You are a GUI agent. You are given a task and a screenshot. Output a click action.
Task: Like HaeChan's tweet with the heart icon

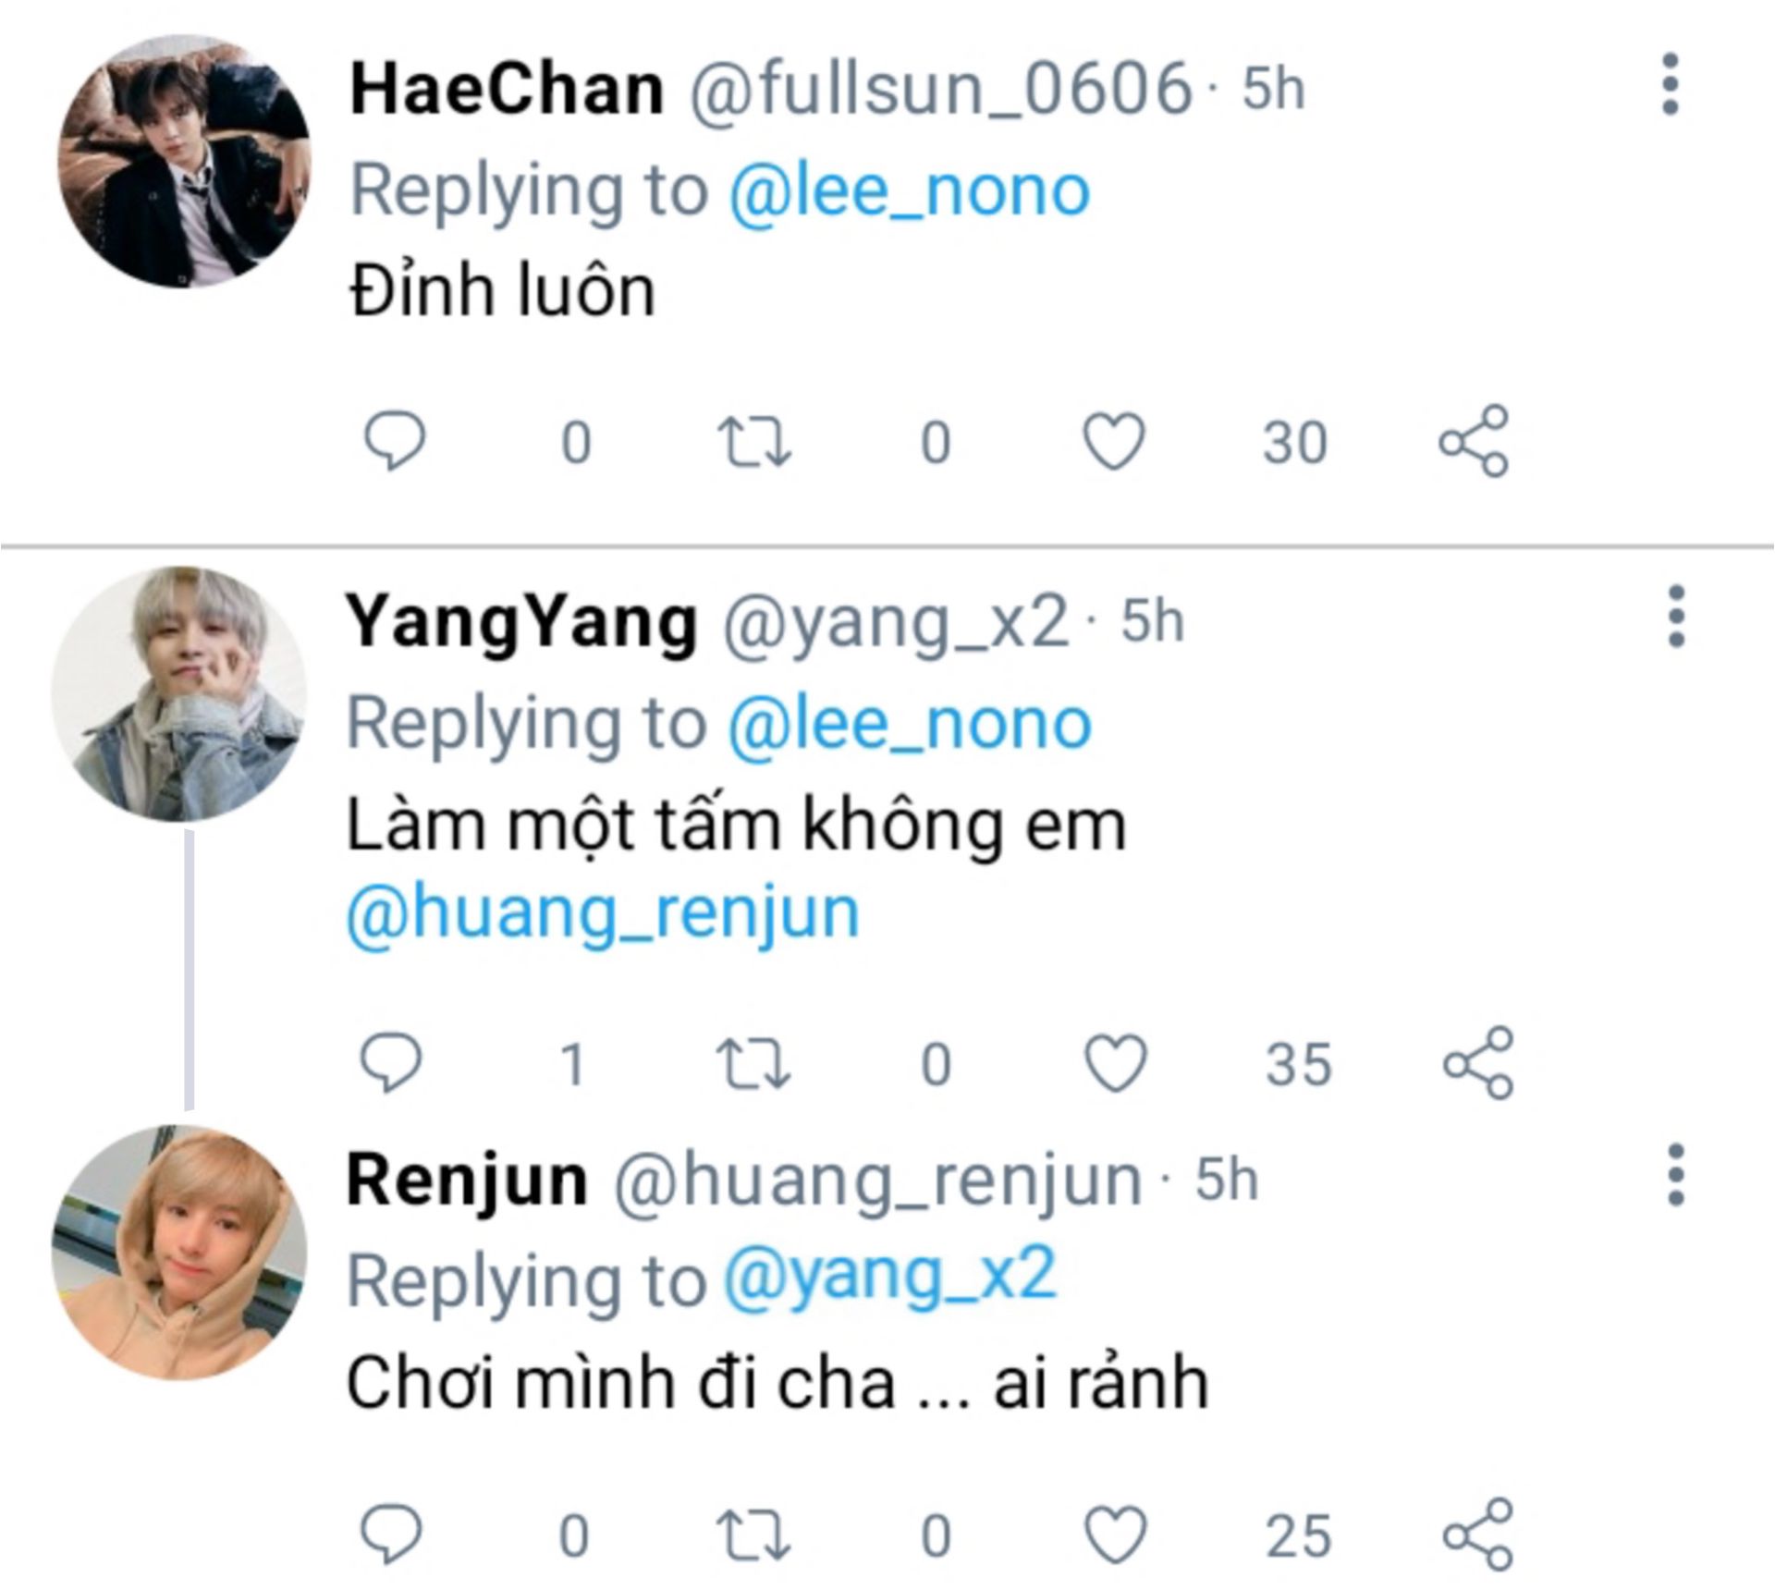pyautogui.click(x=1114, y=441)
